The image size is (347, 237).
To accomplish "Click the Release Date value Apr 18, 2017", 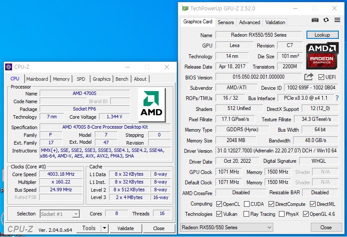I will tap(232, 66).
